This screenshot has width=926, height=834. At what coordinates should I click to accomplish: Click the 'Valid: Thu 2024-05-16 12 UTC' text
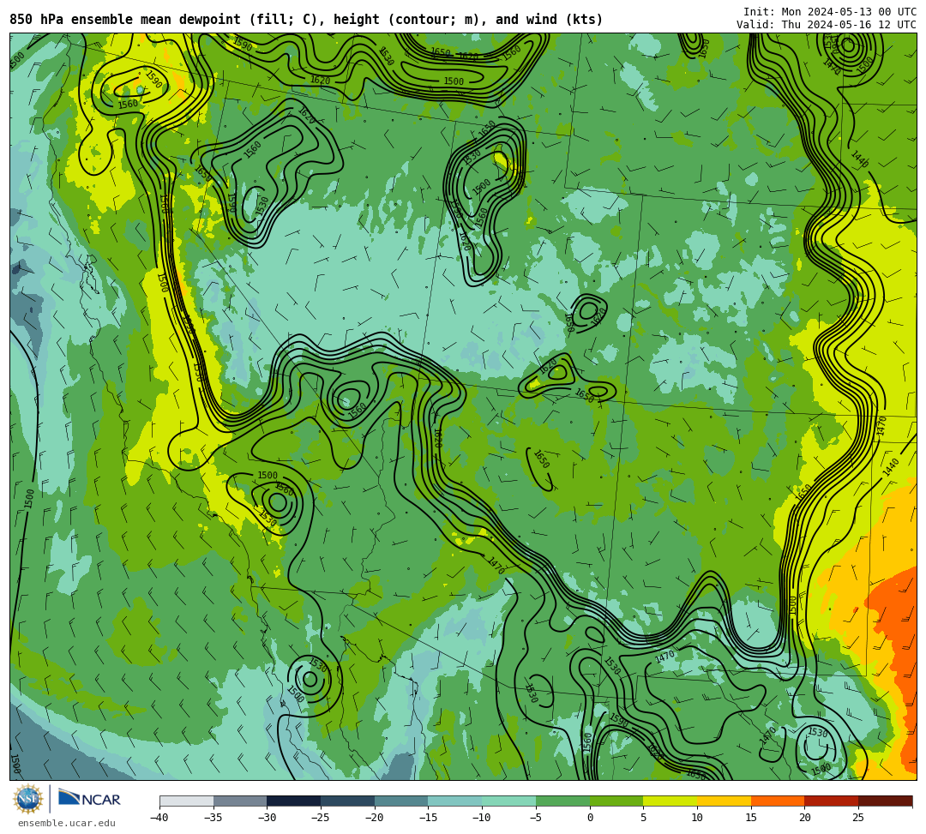[x=827, y=25]
